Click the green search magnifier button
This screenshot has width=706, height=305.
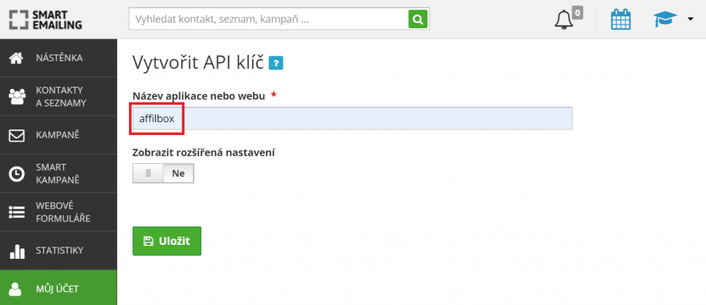click(418, 19)
